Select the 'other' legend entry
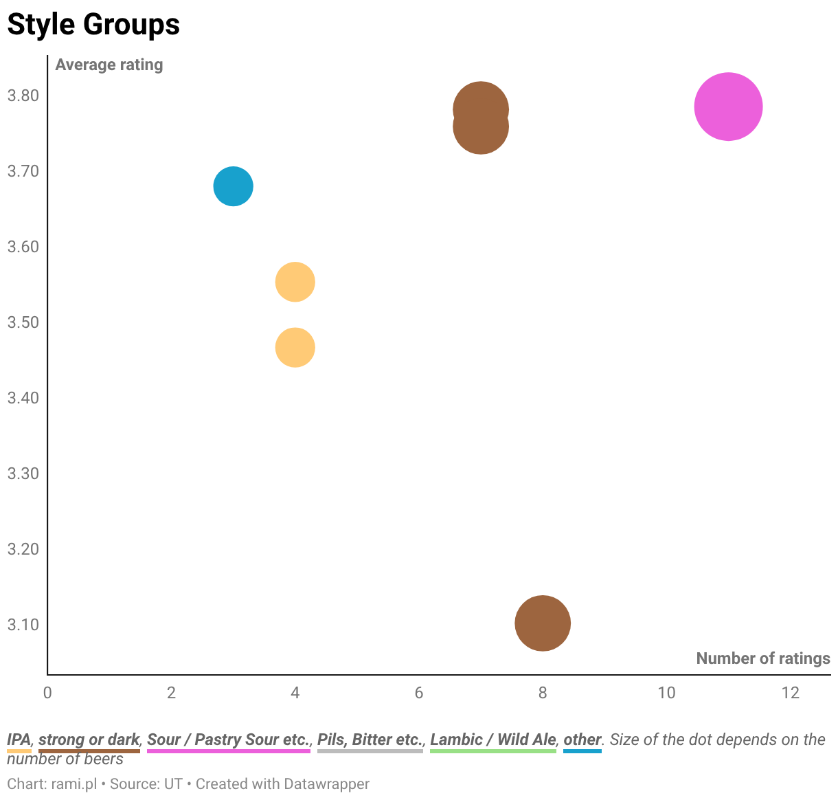 (582, 740)
